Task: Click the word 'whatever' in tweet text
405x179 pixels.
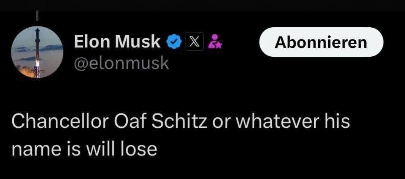Action: (x=273, y=122)
